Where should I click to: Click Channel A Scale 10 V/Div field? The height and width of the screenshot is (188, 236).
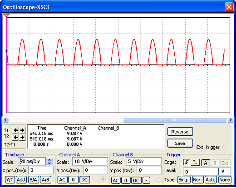(90, 161)
